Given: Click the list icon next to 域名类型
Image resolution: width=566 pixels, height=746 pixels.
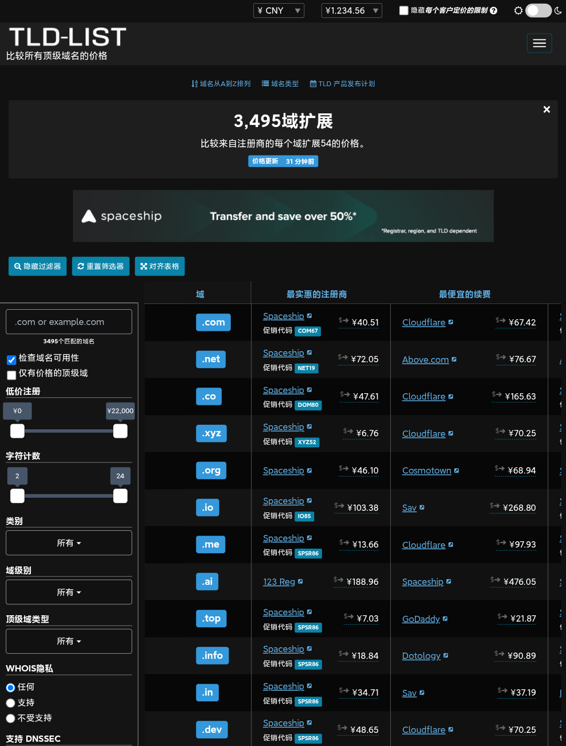Looking at the screenshot, I should (265, 83).
